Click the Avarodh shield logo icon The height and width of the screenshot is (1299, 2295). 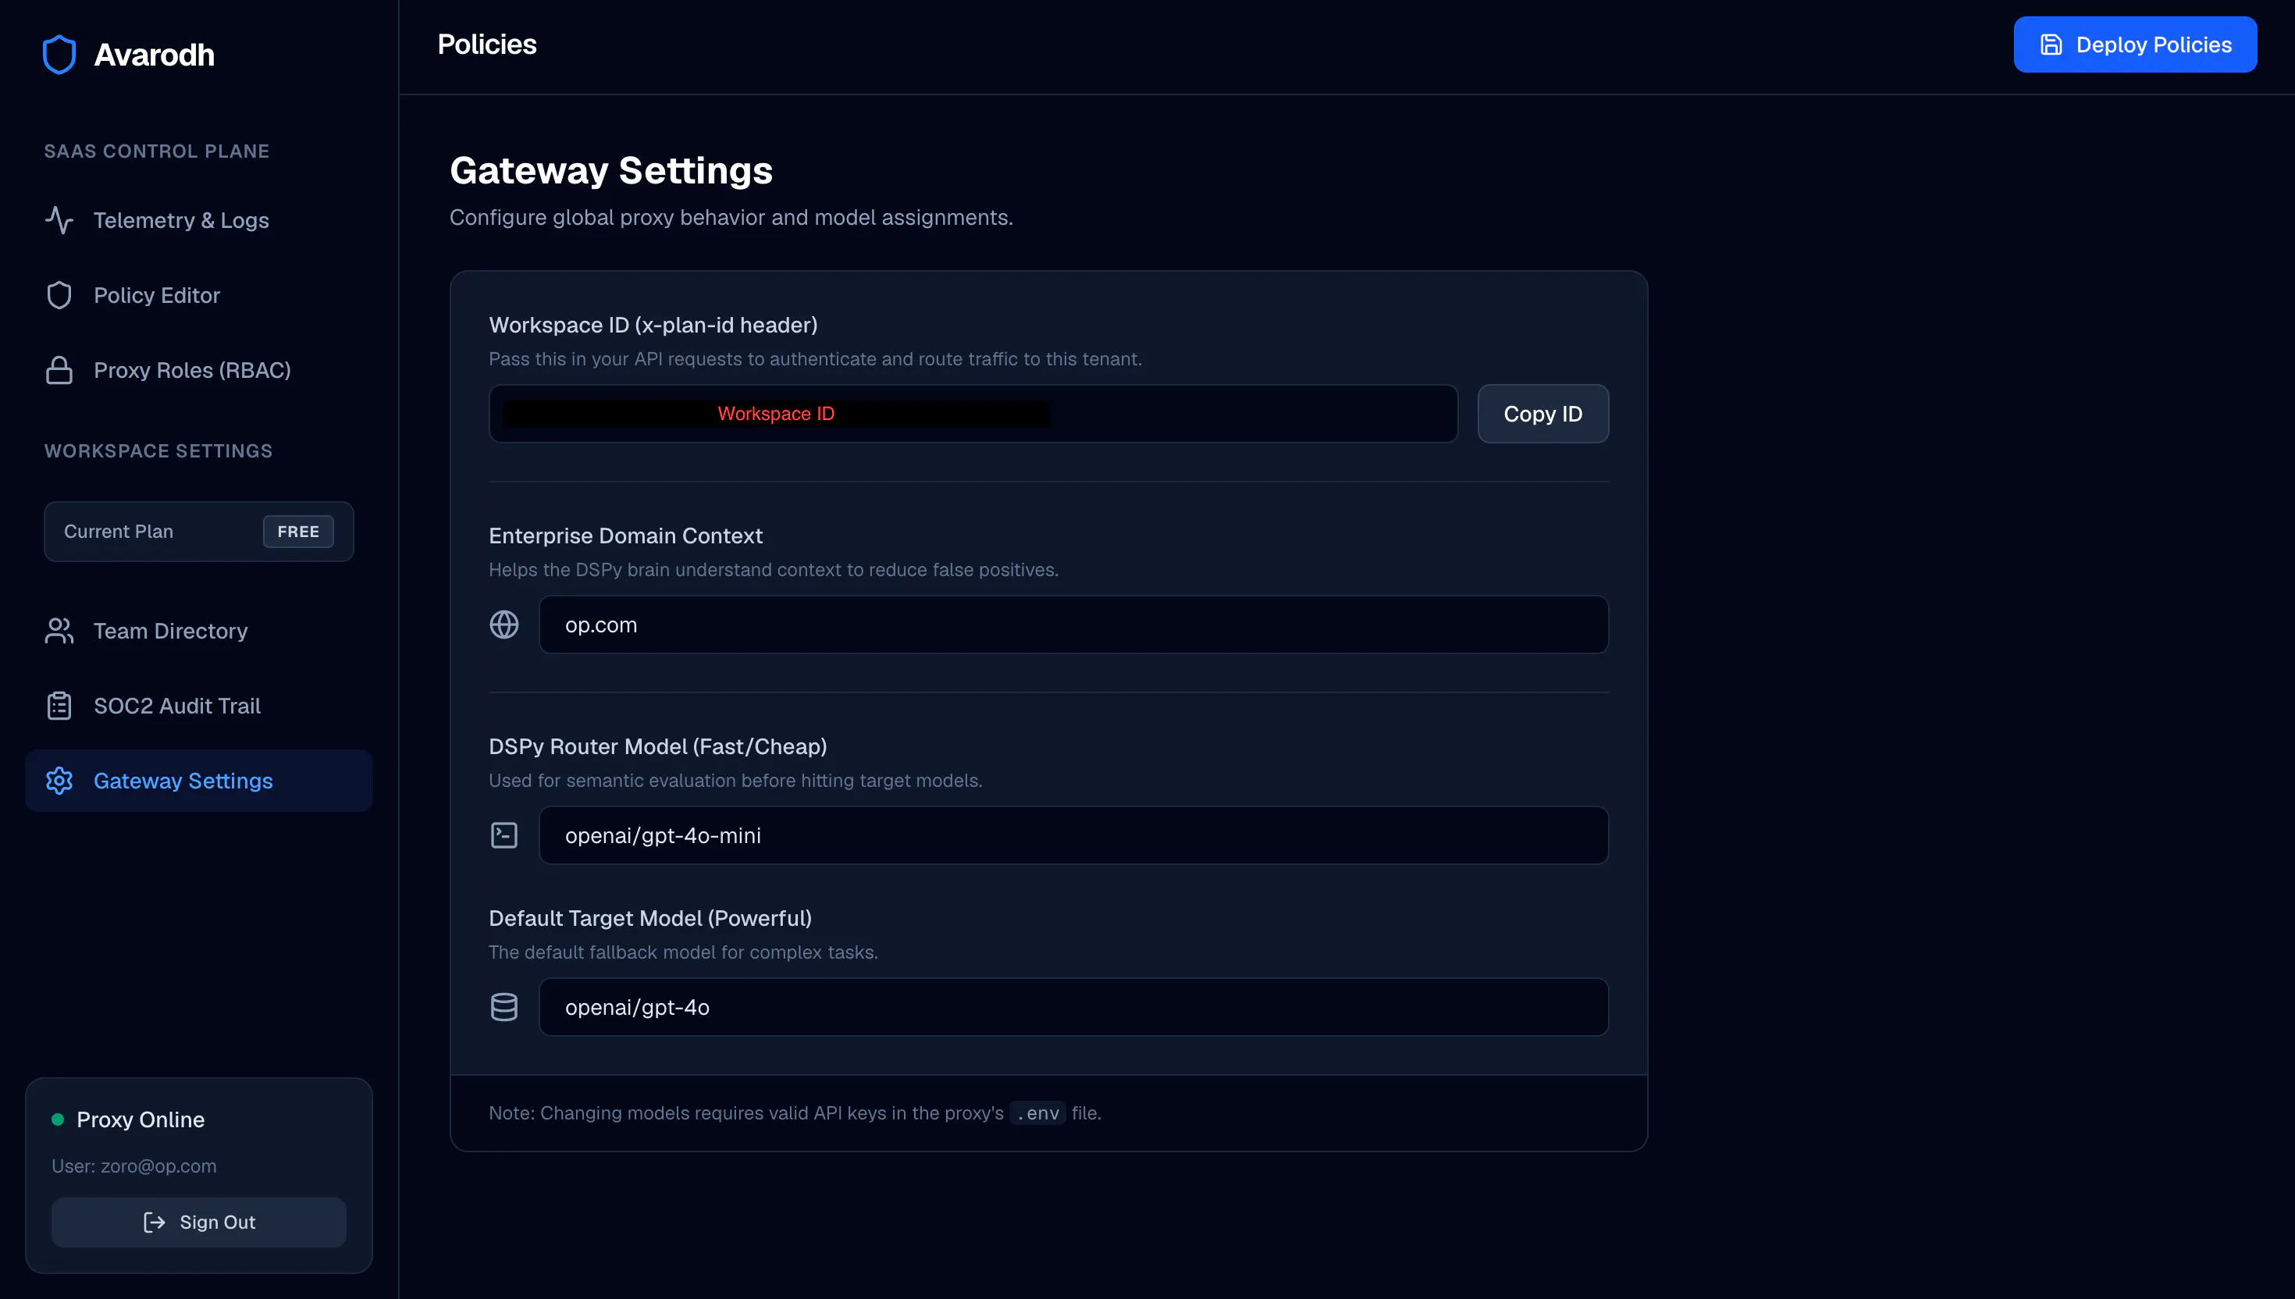tap(59, 55)
